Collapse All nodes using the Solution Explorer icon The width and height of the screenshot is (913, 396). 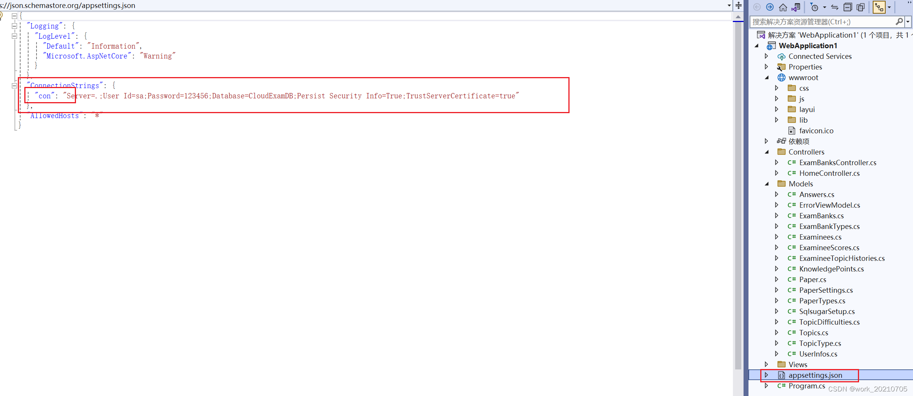point(848,7)
